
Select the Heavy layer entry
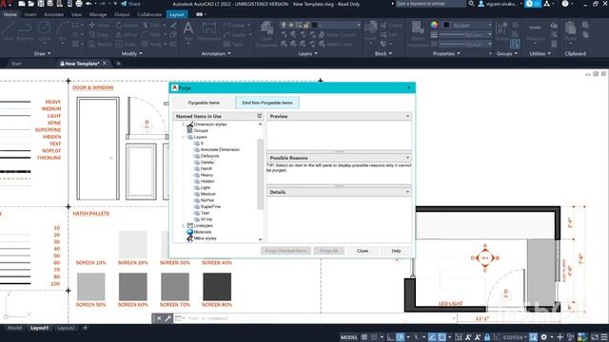coord(206,175)
